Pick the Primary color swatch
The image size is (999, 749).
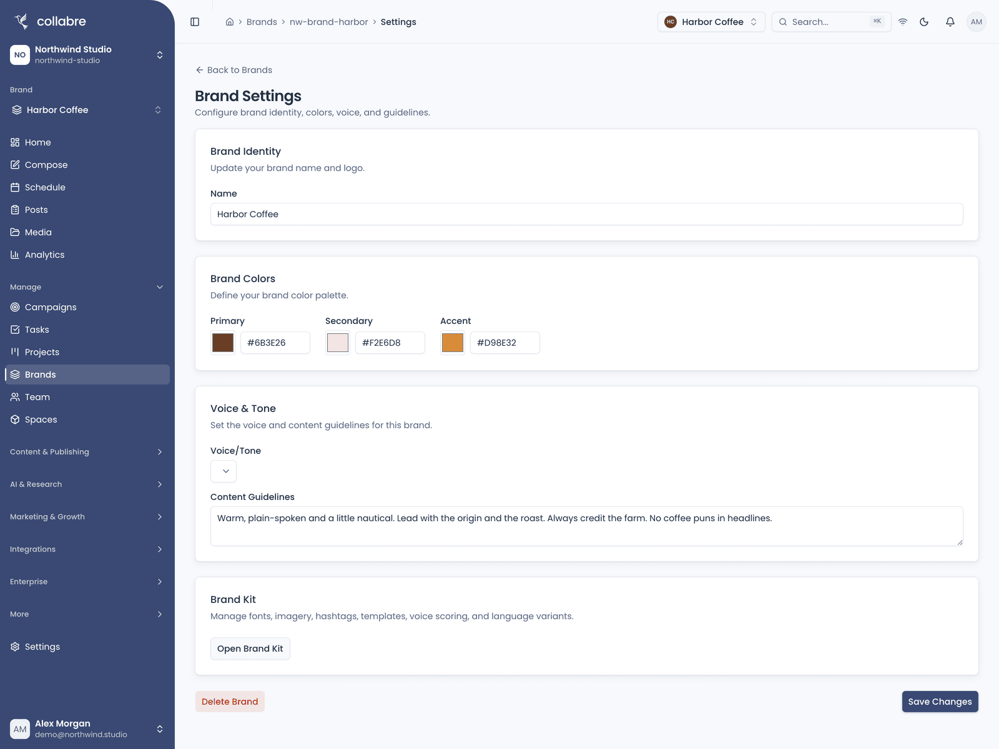223,343
